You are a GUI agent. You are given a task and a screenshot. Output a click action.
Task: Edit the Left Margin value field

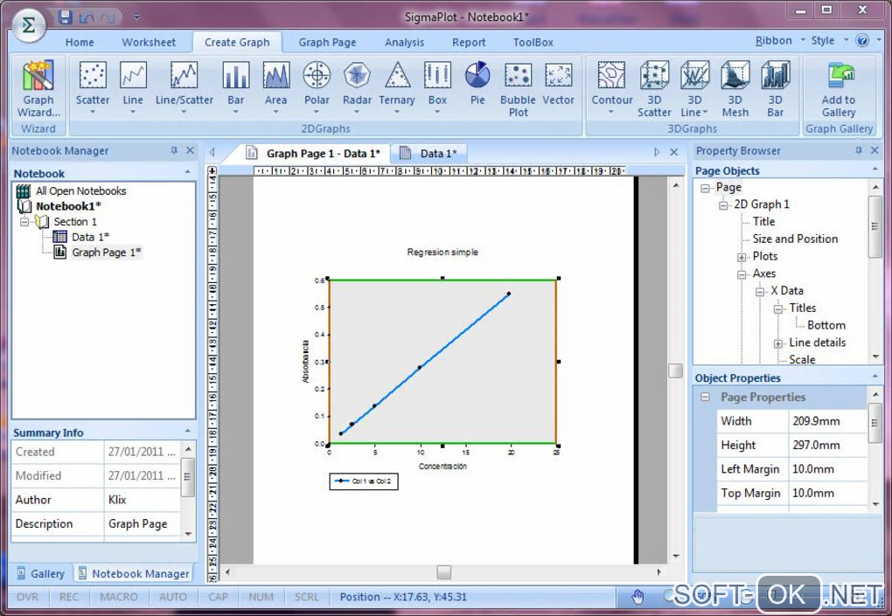coord(827,469)
